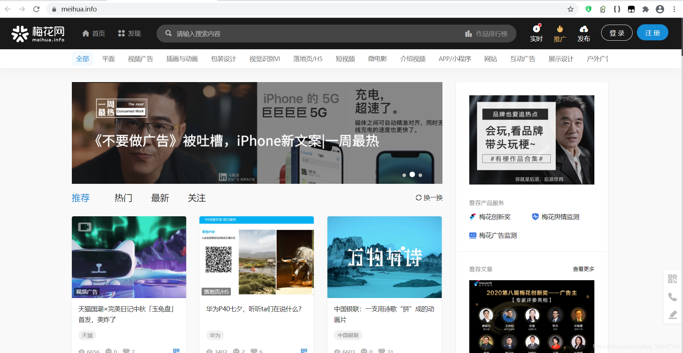Select the 包装设计 category tab

pyautogui.click(x=223, y=59)
